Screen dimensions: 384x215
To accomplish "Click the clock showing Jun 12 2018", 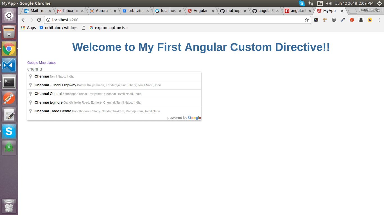I will pyautogui.click(x=354, y=3).
